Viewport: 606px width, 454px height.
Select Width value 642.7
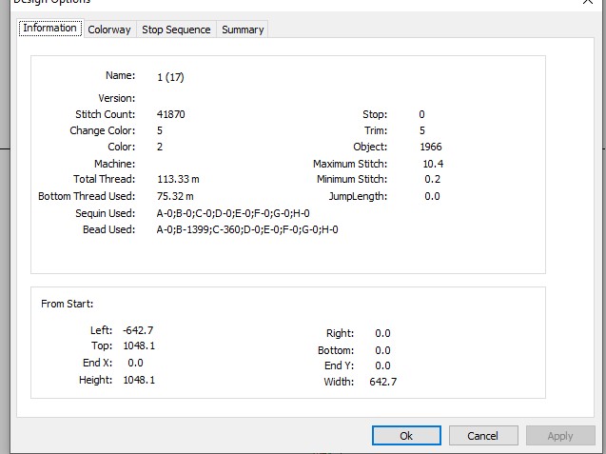(383, 382)
